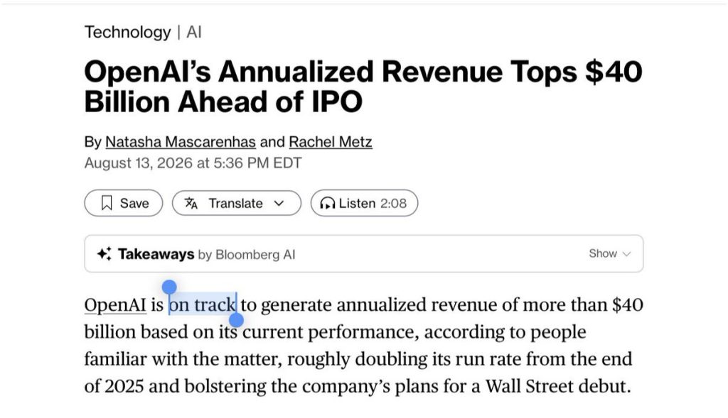Grab the right text selection handle
The image size is (728, 418).
(236, 320)
